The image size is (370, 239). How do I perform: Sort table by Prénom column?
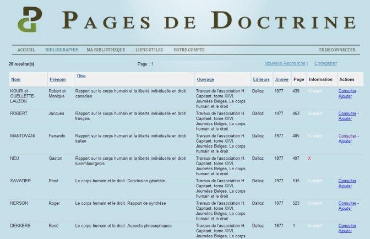tap(58, 79)
